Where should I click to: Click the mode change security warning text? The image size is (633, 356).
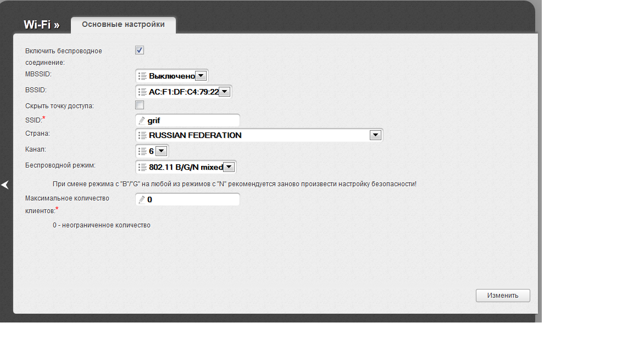point(235,183)
